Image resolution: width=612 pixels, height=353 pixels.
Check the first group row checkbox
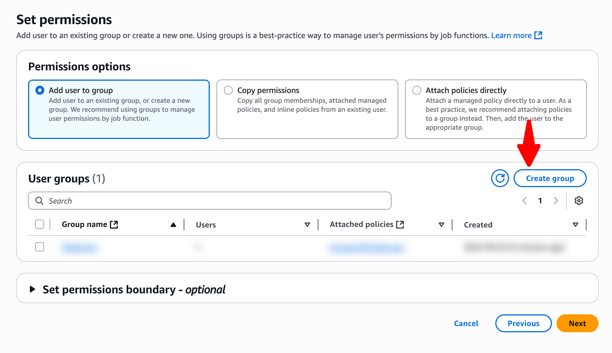point(40,247)
